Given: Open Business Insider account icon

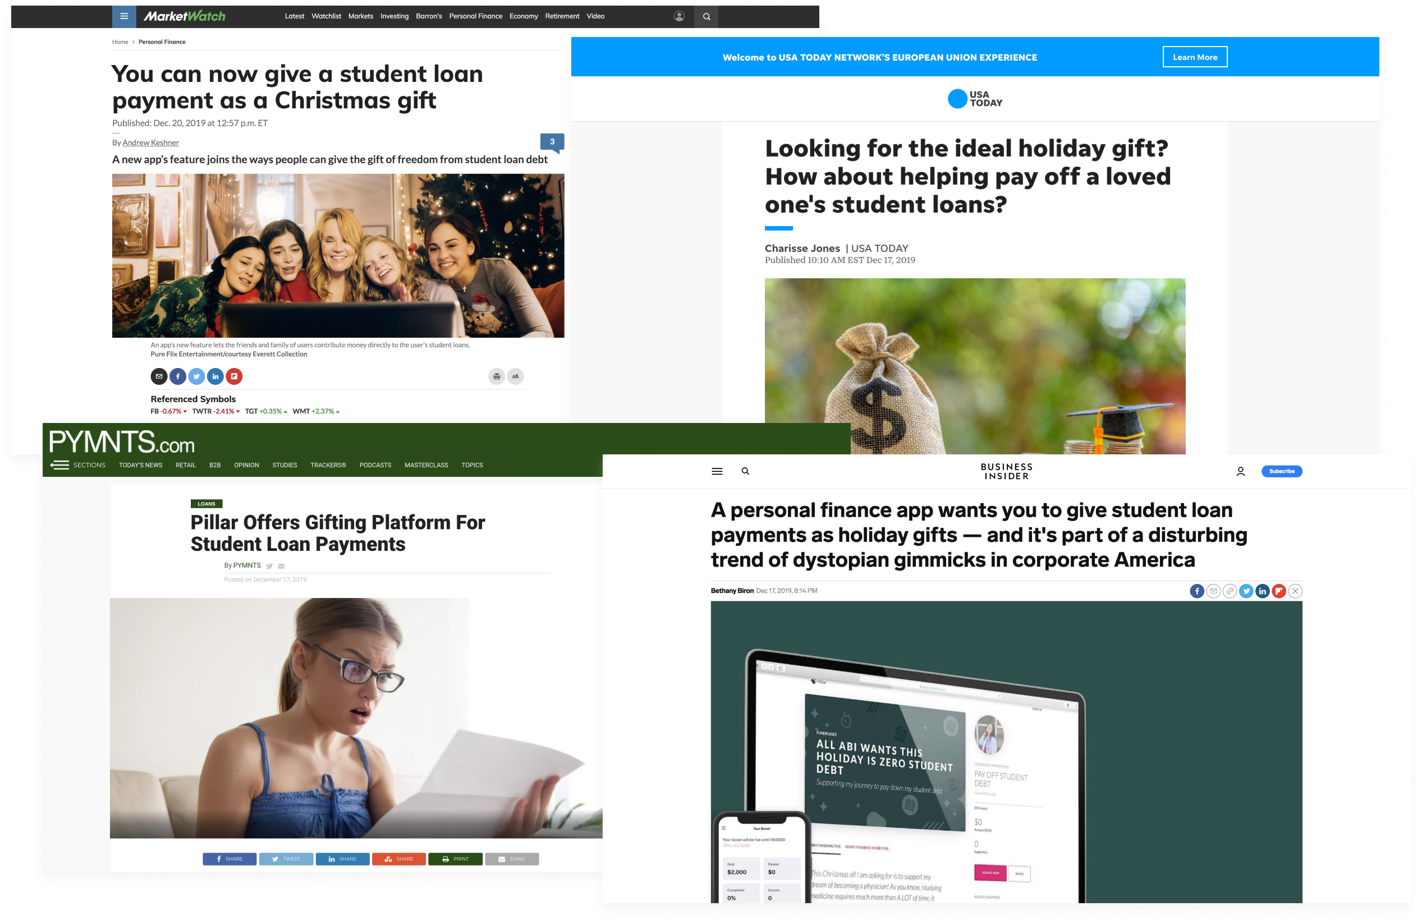Looking at the screenshot, I should [x=1240, y=471].
